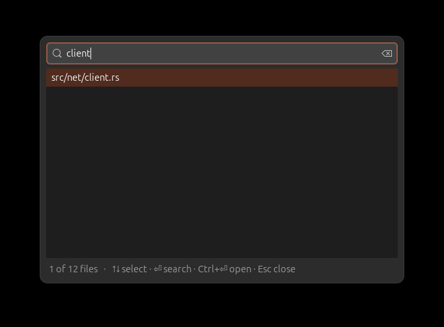Click the Enter key icon beside Ctrl+
444x327 pixels.
[x=224, y=268]
